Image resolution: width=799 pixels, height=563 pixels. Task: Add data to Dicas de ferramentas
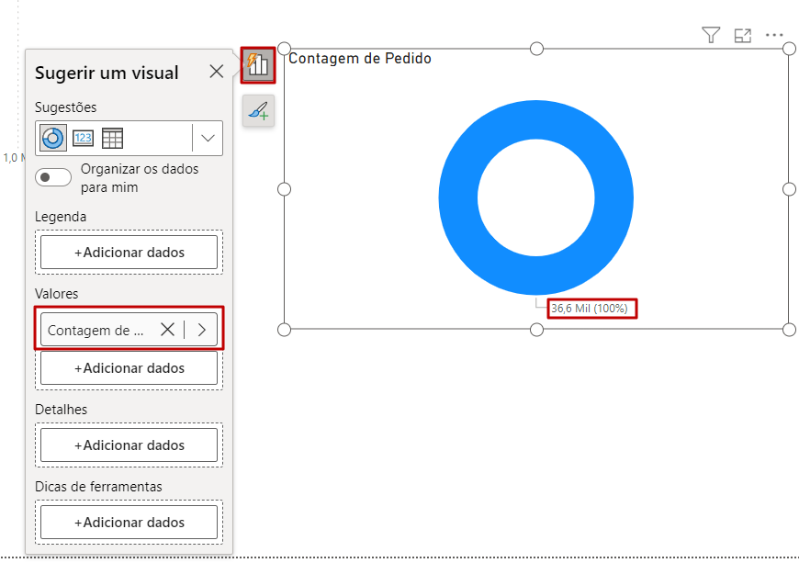tap(129, 523)
